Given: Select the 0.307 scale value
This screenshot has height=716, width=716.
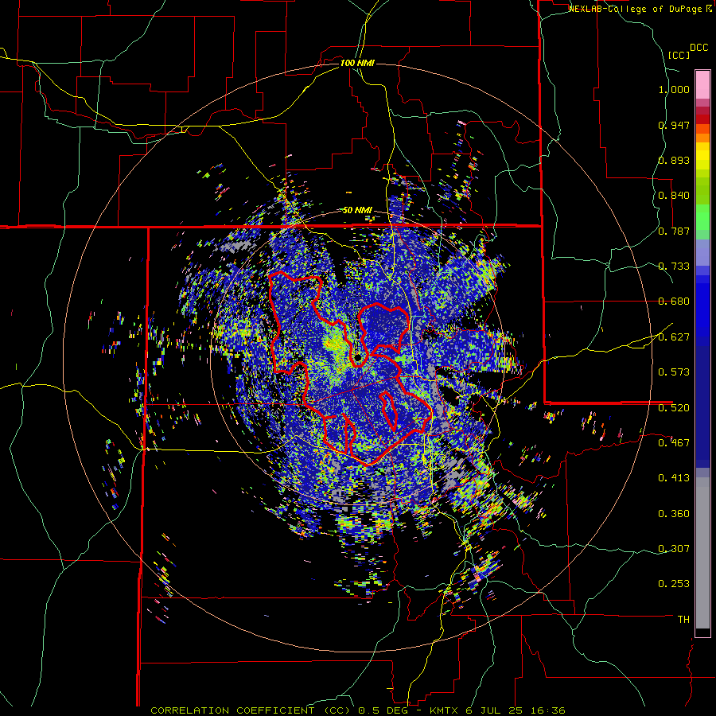Looking at the screenshot, I should [x=674, y=548].
